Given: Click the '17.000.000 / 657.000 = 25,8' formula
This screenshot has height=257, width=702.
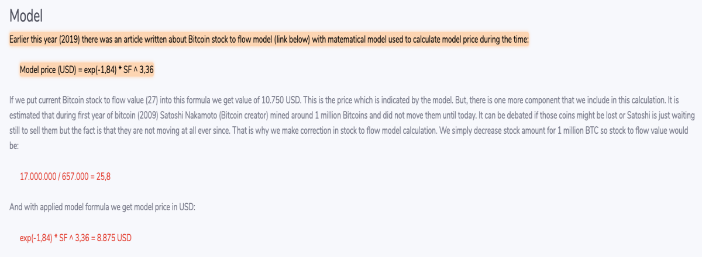Looking at the screenshot, I should tap(66, 176).
